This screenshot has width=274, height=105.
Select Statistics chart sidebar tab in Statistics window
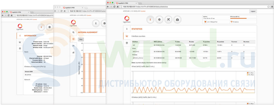point(127,36)
